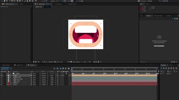Open the Footage panel tab
The width and height of the screenshot is (179, 100).
[x=72, y=4]
